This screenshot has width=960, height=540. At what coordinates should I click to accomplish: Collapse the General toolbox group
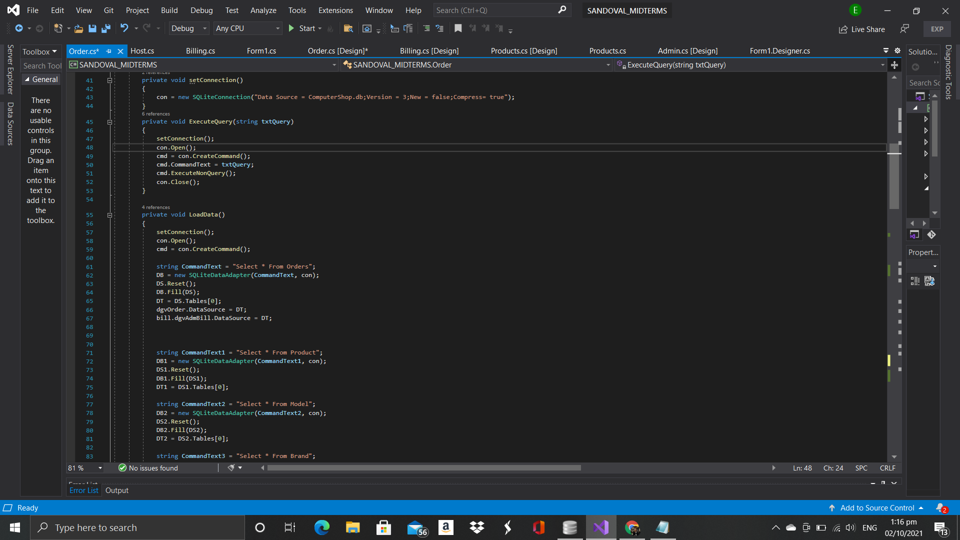point(27,79)
